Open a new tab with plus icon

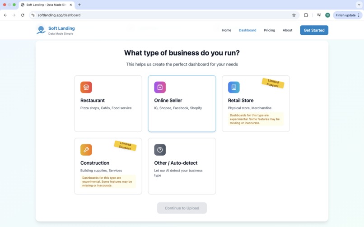(79, 5)
